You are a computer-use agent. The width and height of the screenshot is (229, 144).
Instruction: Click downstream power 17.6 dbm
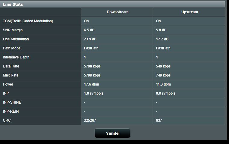pos(91,84)
